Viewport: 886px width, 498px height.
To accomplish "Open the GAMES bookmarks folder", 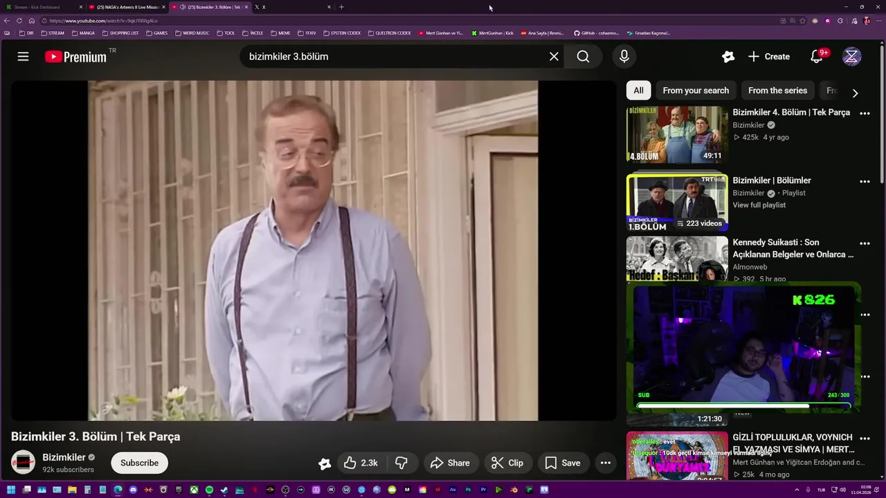I will (x=156, y=33).
